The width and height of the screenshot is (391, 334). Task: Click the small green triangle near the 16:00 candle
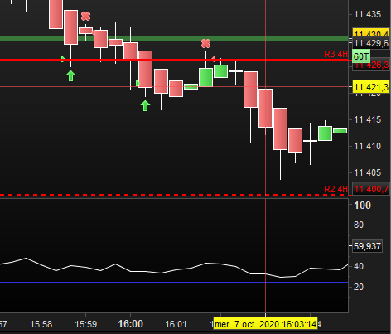[x=138, y=83]
